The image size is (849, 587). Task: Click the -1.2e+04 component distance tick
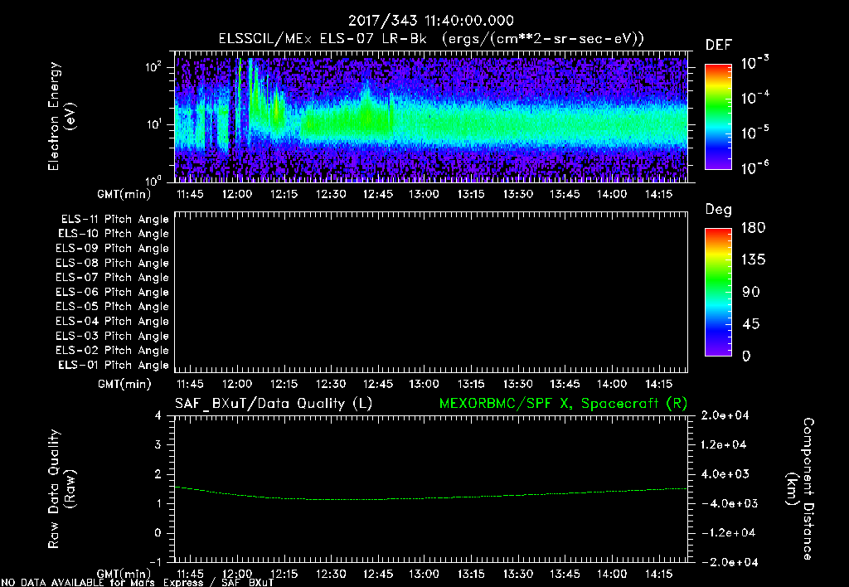coord(728,533)
